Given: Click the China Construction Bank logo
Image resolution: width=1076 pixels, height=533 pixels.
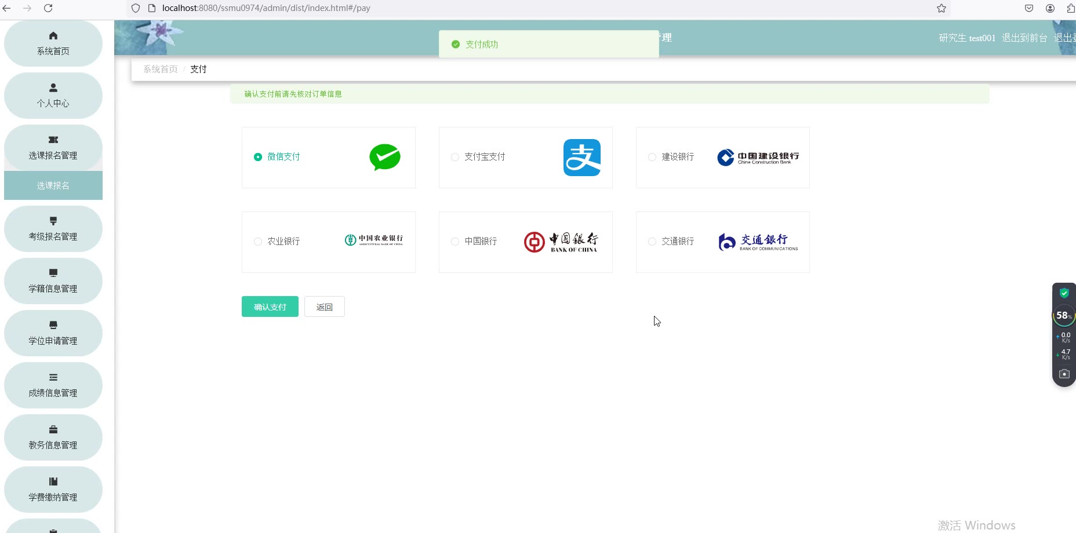Looking at the screenshot, I should [x=758, y=158].
